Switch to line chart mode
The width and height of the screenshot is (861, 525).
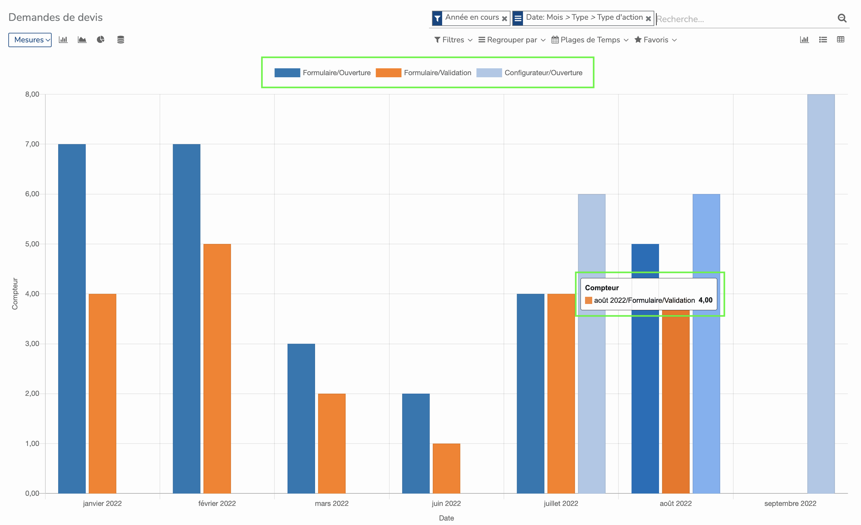click(82, 39)
